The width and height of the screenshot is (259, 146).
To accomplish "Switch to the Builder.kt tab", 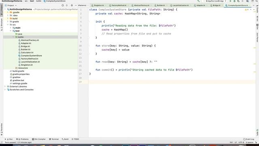I will [x=161, y=5].
